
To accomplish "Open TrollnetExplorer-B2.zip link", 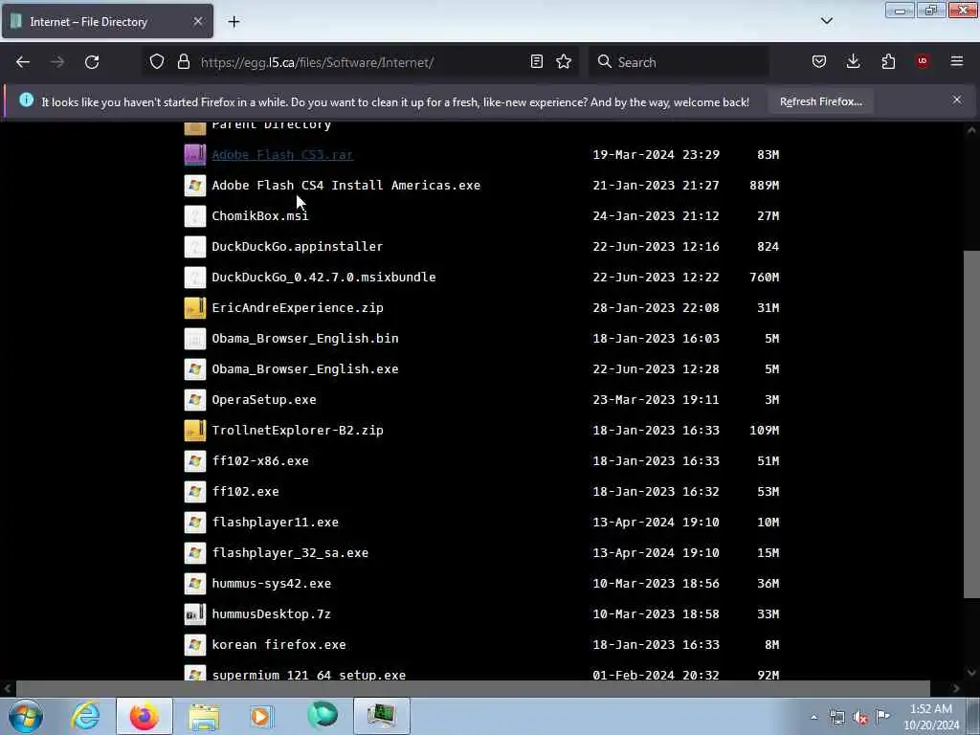I will click(298, 430).
